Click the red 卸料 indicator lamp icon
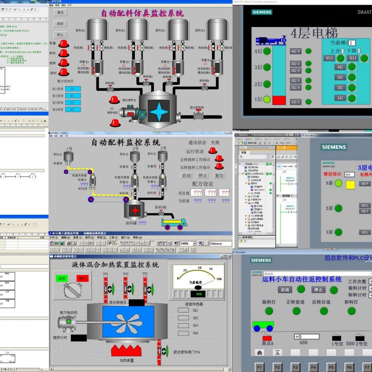372x372 pixels. [x=64, y=53]
